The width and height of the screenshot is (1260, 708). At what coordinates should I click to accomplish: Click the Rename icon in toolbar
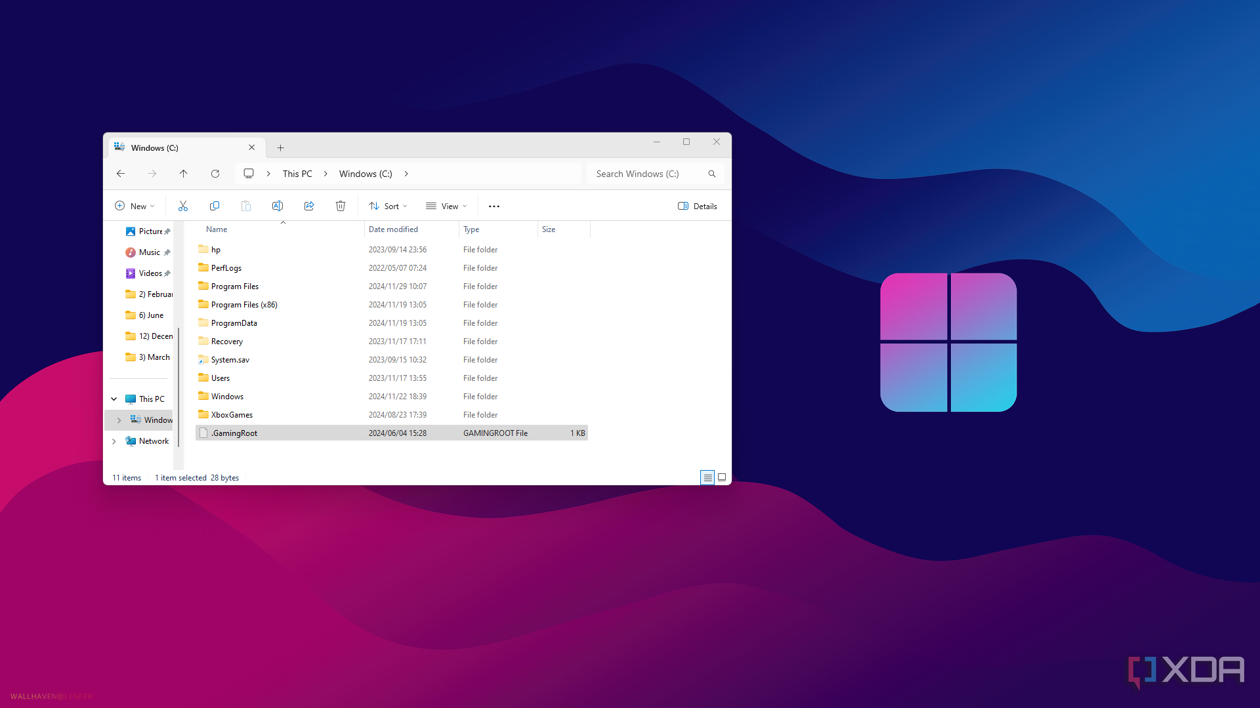click(278, 206)
